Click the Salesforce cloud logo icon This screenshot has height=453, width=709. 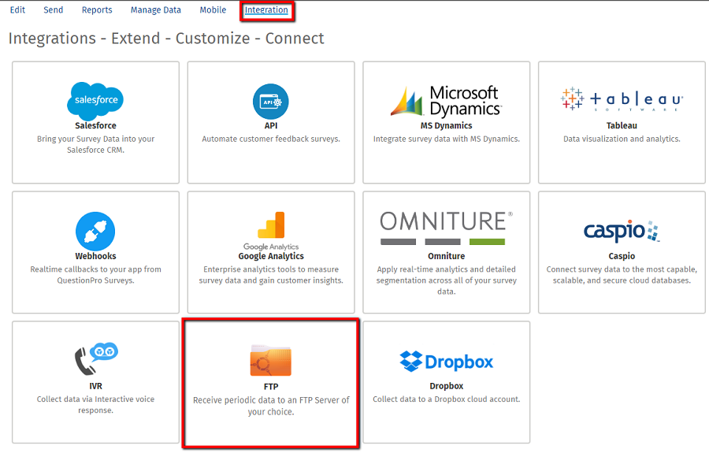coord(95,100)
